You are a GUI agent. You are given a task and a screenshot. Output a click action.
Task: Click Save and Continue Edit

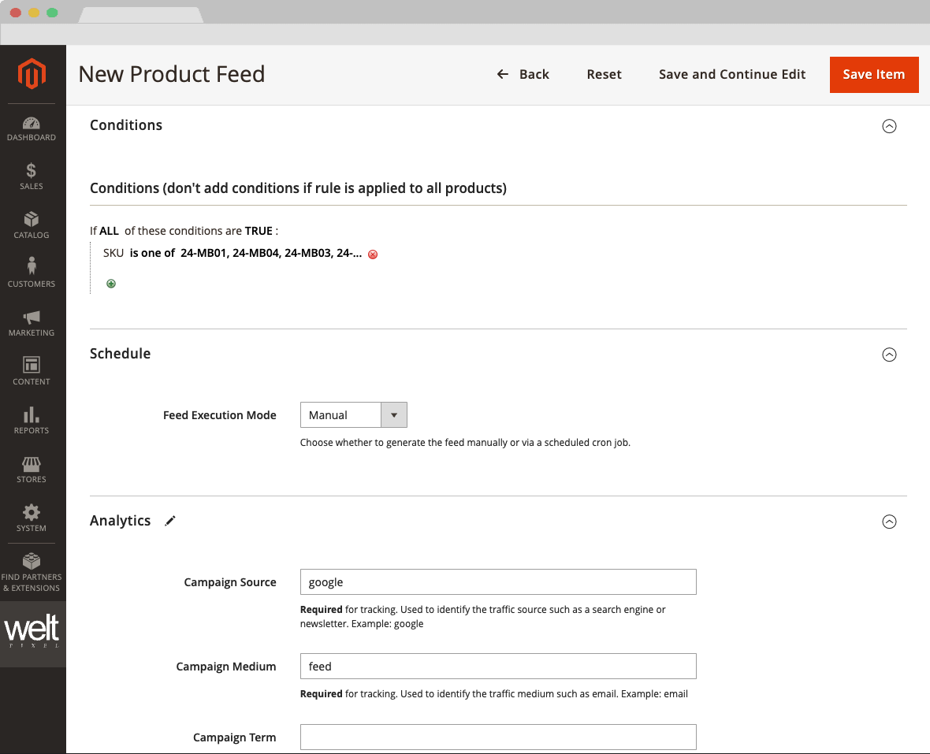coord(732,75)
